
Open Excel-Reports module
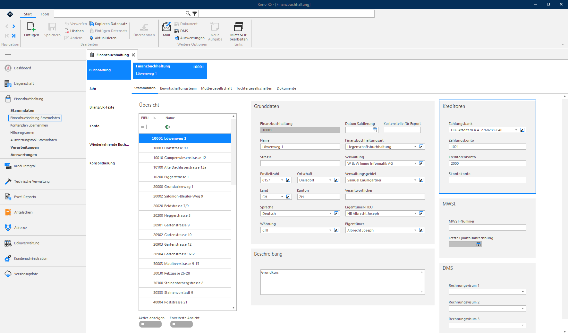(x=43, y=197)
